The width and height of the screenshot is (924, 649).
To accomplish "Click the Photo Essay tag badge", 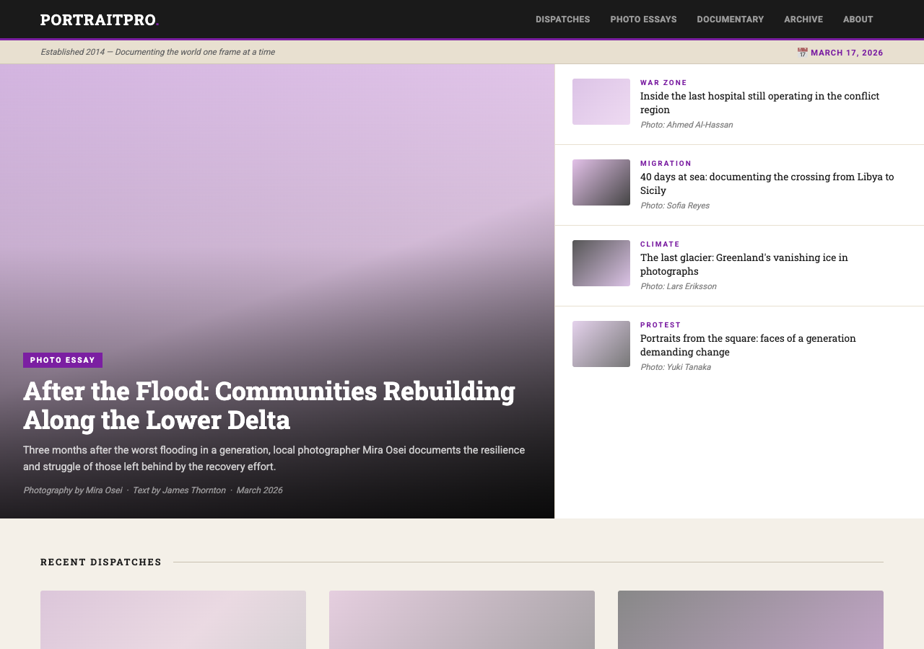I will [63, 360].
